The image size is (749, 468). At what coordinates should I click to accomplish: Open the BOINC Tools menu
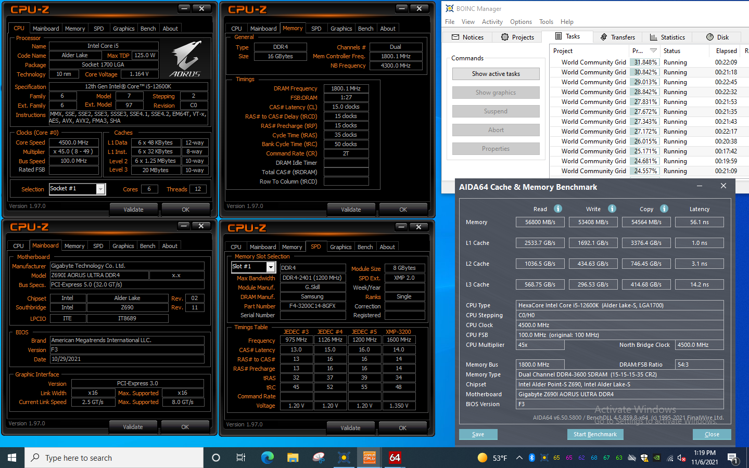pos(546,22)
